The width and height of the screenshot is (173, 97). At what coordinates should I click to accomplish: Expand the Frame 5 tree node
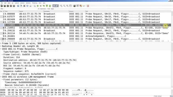point(1,43)
